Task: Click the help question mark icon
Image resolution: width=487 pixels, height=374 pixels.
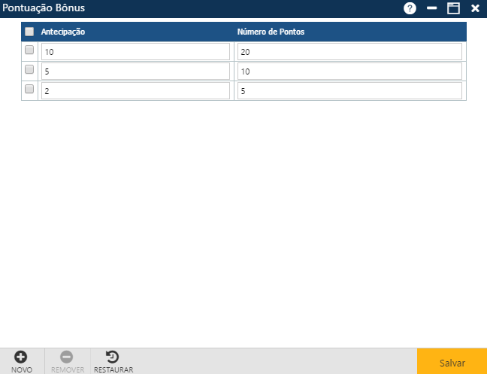Action: click(x=410, y=8)
